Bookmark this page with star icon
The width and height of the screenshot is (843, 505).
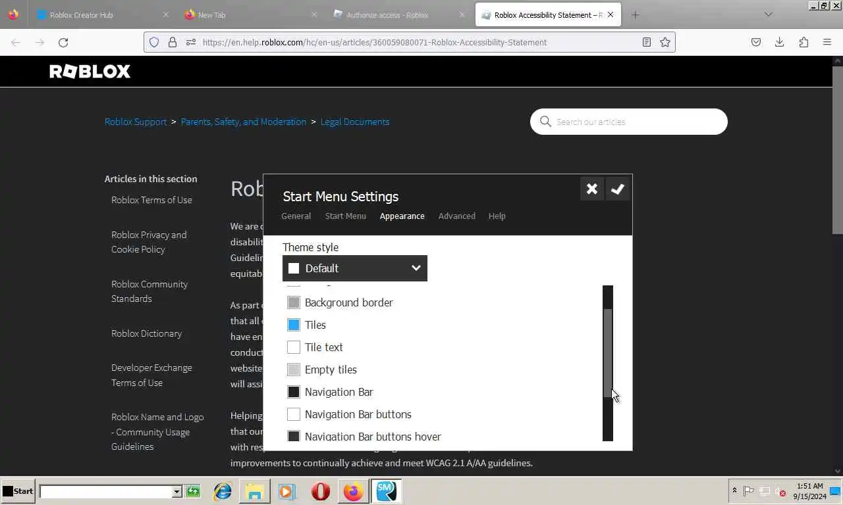(x=665, y=42)
